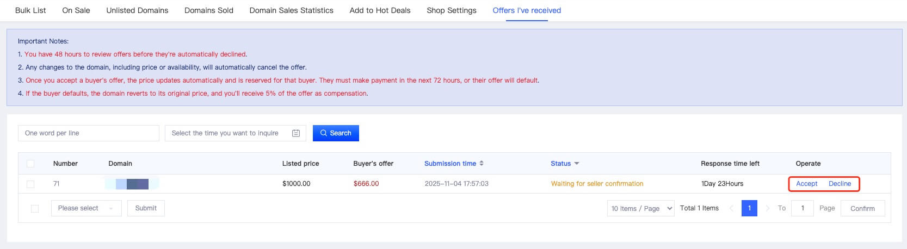Click the Submit bulk action button
Viewport: 907px width, 249px height.
pyautogui.click(x=146, y=208)
